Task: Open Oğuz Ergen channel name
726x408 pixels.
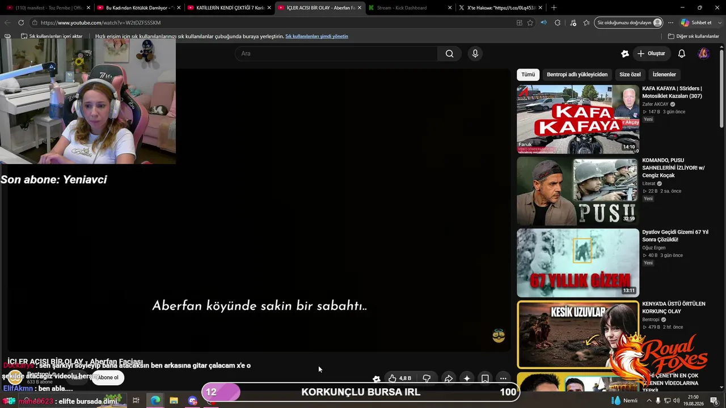Action: point(655,248)
